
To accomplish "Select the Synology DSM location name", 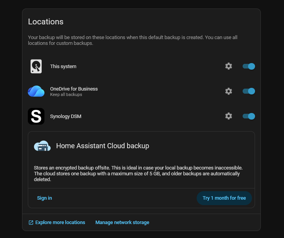I will [x=66, y=116].
